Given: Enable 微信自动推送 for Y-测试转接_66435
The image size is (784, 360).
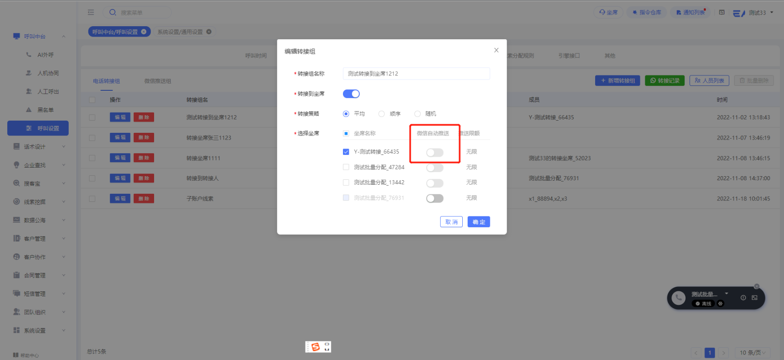Looking at the screenshot, I should [435, 153].
